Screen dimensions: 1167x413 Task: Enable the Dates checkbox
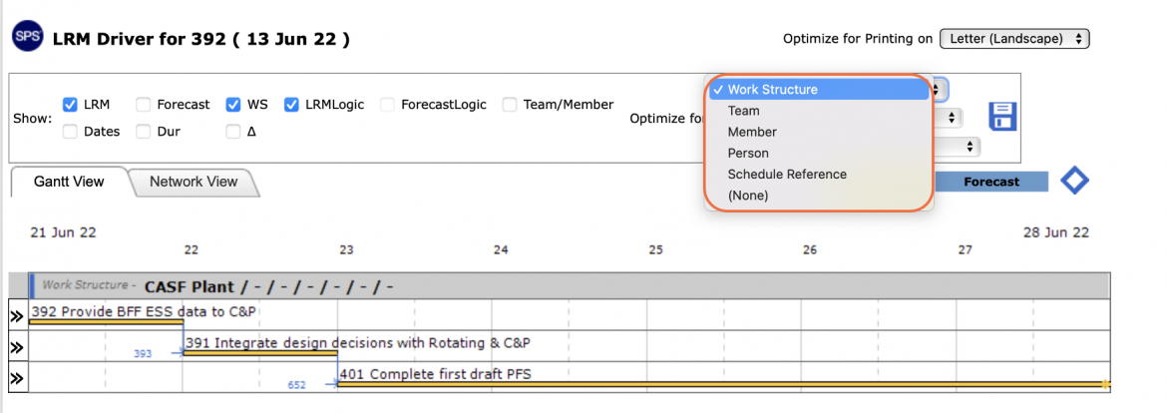pyautogui.click(x=70, y=132)
